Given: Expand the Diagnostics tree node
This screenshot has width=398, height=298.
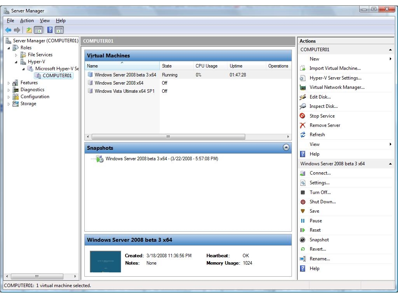Looking at the screenshot, I should tap(9, 90).
